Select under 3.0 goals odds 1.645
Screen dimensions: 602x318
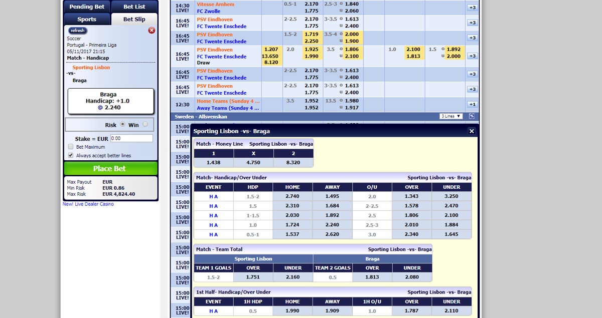click(x=452, y=234)
